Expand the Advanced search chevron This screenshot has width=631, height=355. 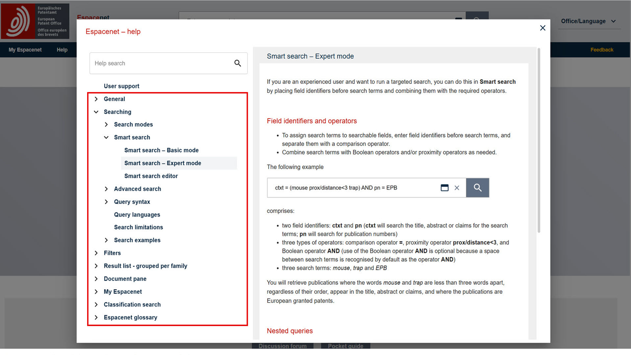point(106,189)
